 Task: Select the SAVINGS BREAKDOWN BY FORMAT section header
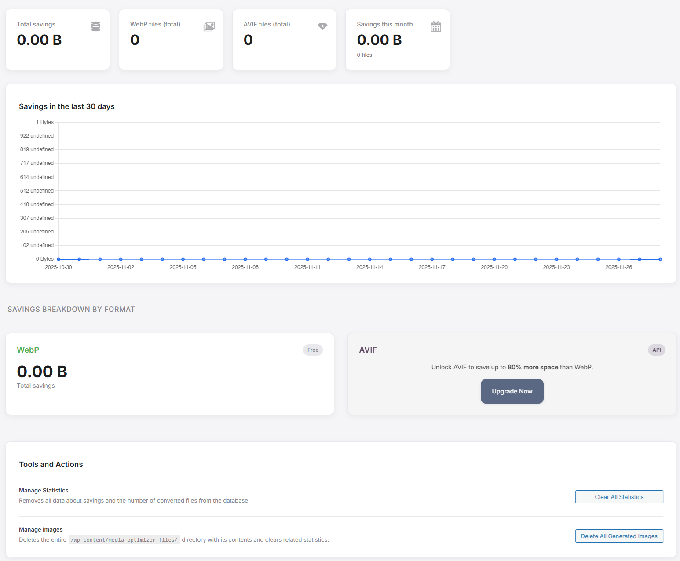(x=71, y=309)
